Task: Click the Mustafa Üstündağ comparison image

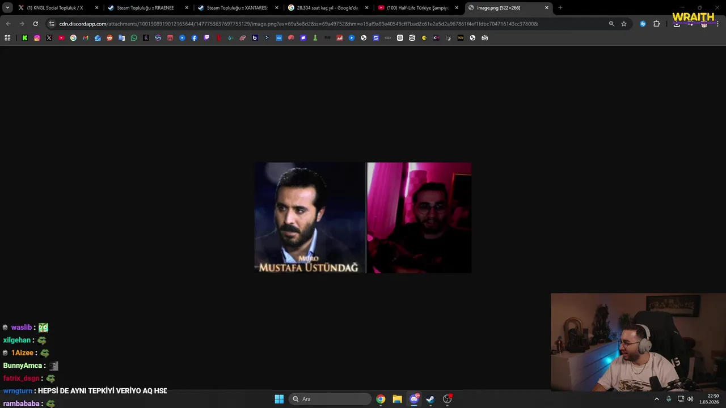Action: [363, 218]
